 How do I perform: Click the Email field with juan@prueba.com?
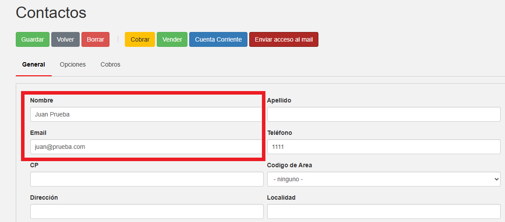[146, 147]
